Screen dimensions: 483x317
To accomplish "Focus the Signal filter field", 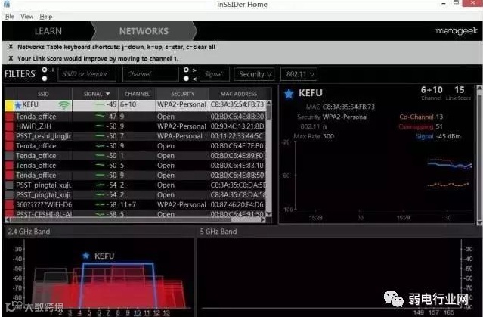I will coord(215,74).
